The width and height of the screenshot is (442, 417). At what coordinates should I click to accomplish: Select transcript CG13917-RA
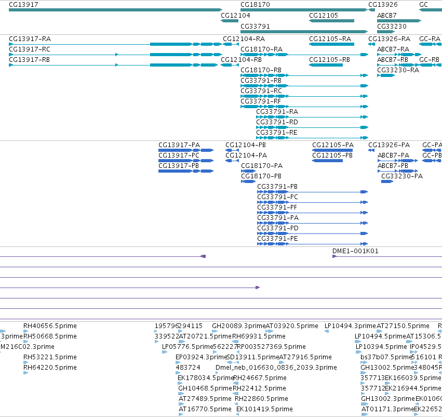(116, 44)
